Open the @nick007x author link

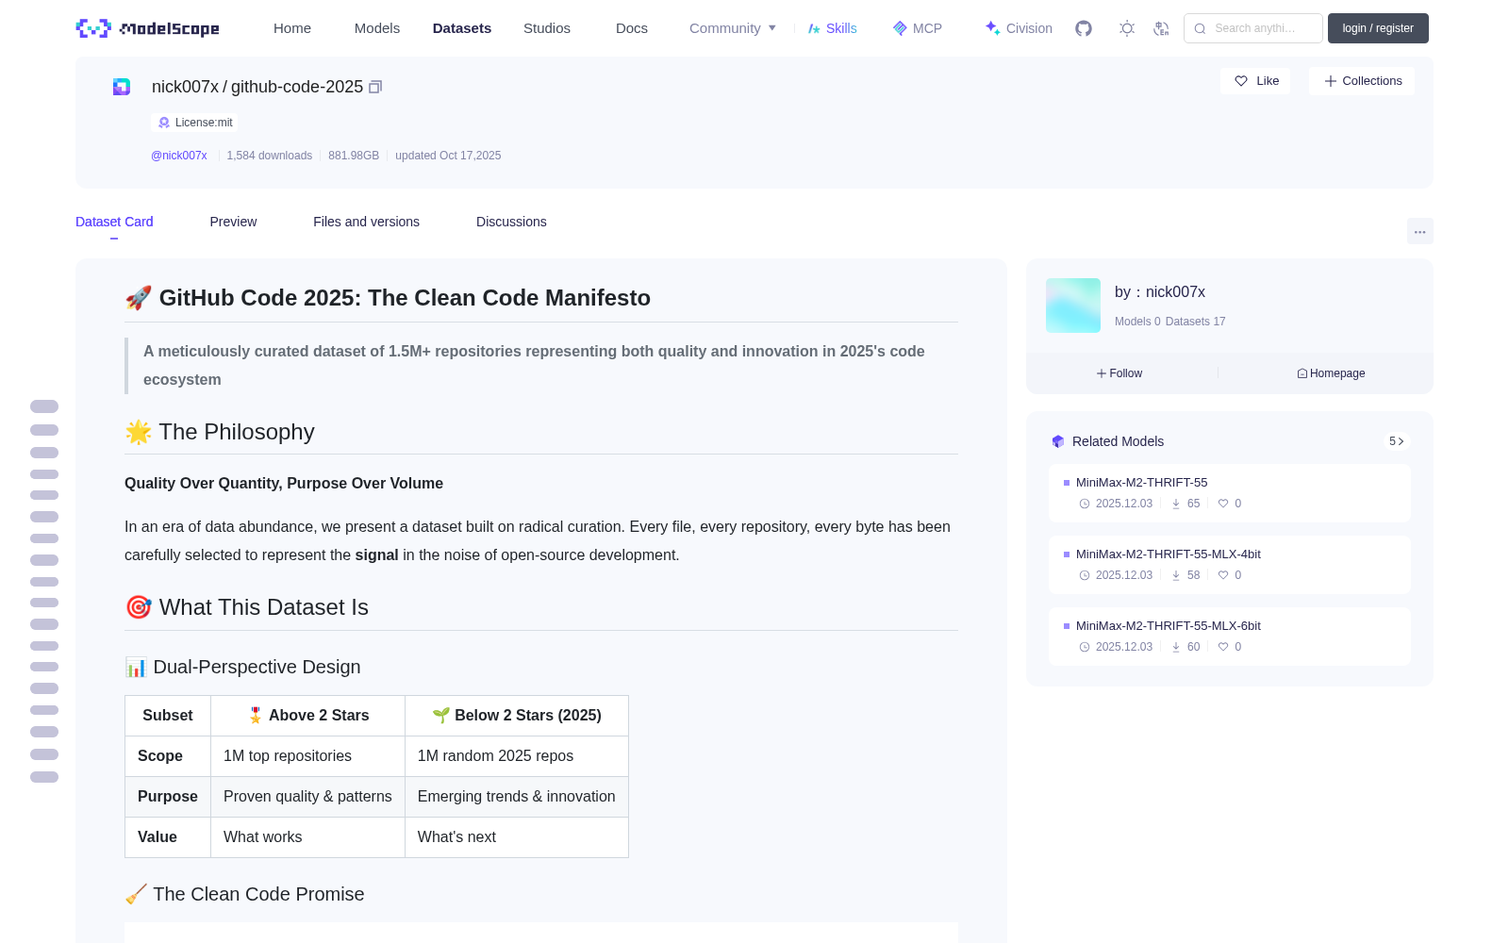click(179, 156)
